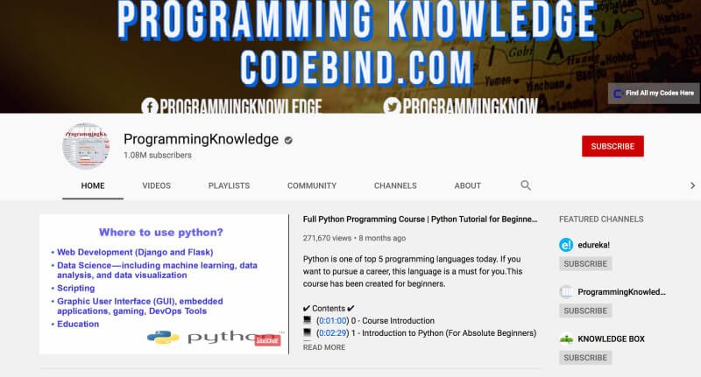Screen dimensions: 701x377
Task: Jump to the 0:01:00 timestamp
Action: [x=332, y=321]
